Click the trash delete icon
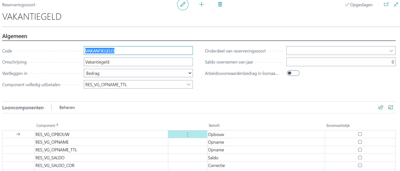This screenshot has width=400, height=171. click(220, 5)
